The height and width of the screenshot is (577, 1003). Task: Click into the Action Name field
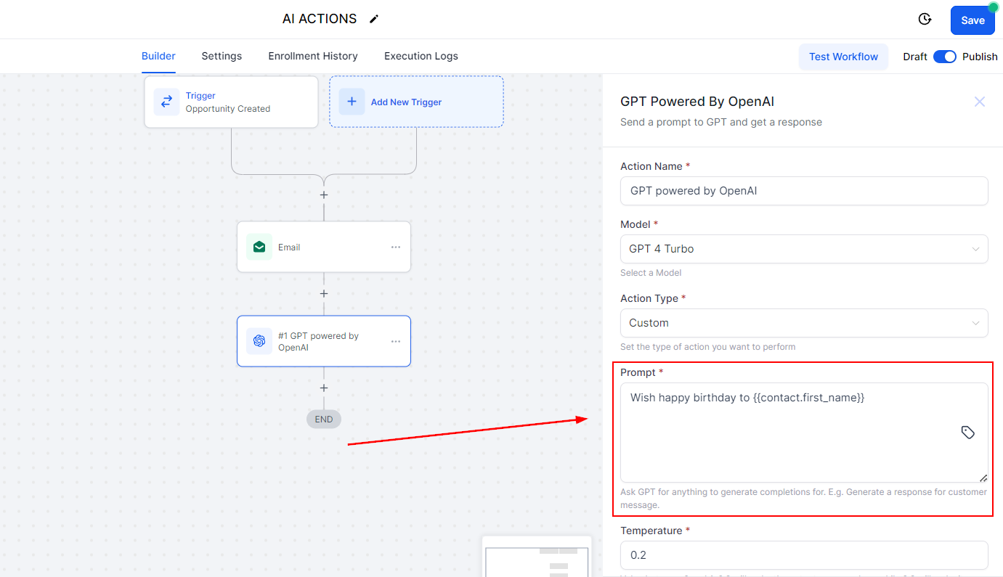(x=804, y=191)
